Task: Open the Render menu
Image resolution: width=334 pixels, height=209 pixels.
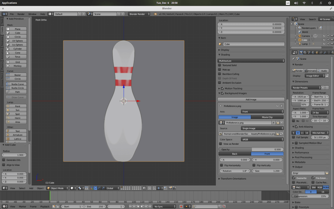Action: pyautogui.click(x=21, y=14)
